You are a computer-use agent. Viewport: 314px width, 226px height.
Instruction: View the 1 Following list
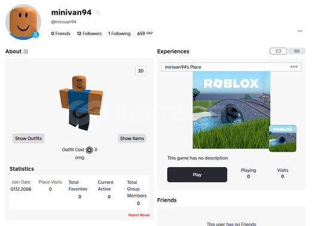coord(119,33)
